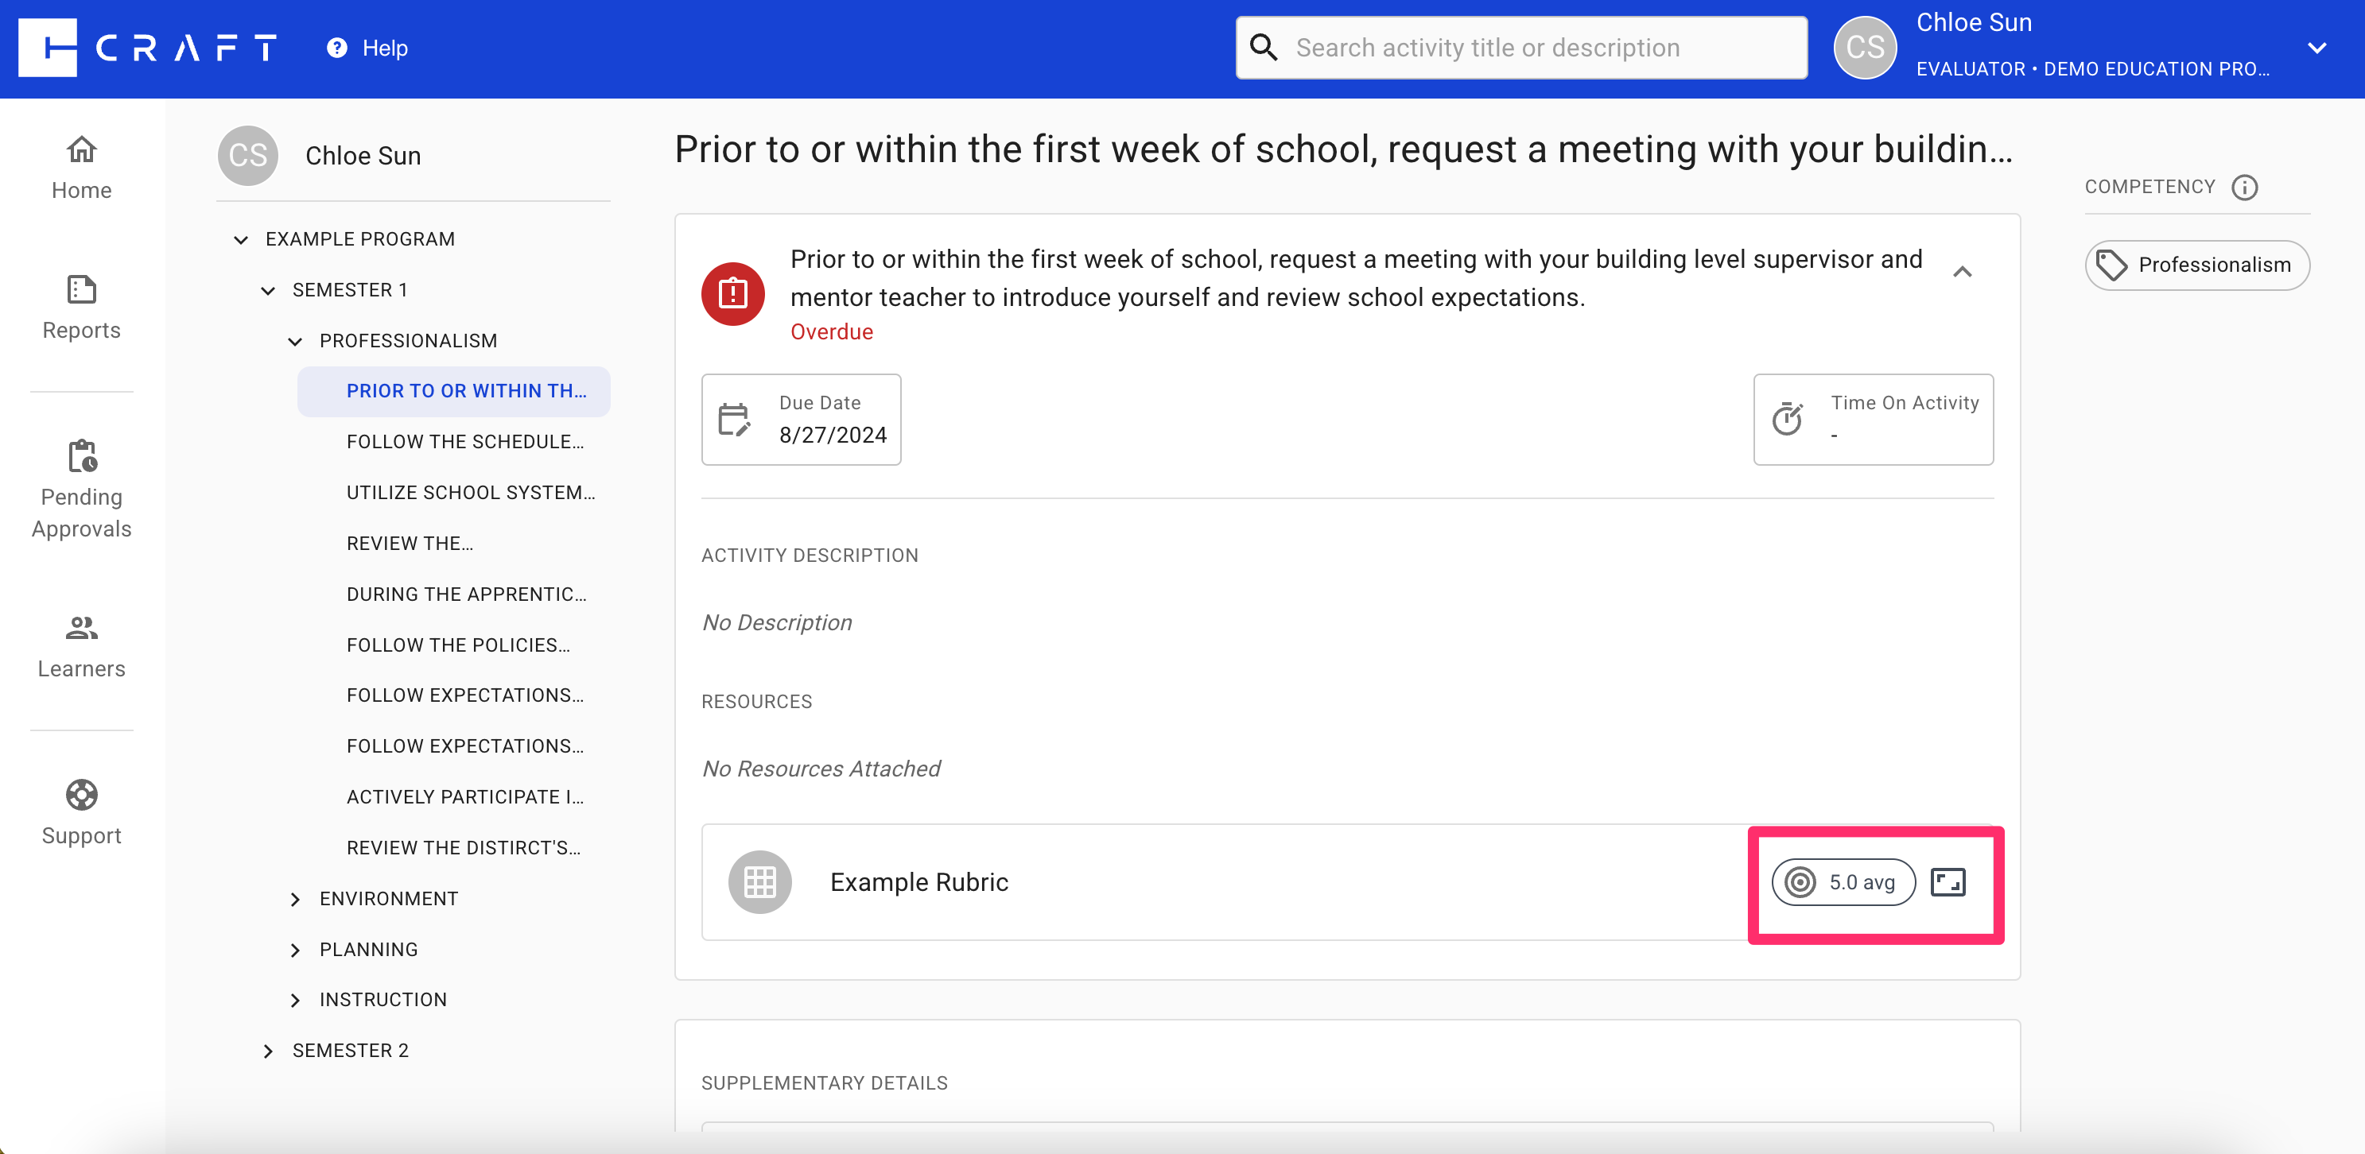Click the Professionalism competency tag
The image size is (2365, 1154).
[2197, 265]
